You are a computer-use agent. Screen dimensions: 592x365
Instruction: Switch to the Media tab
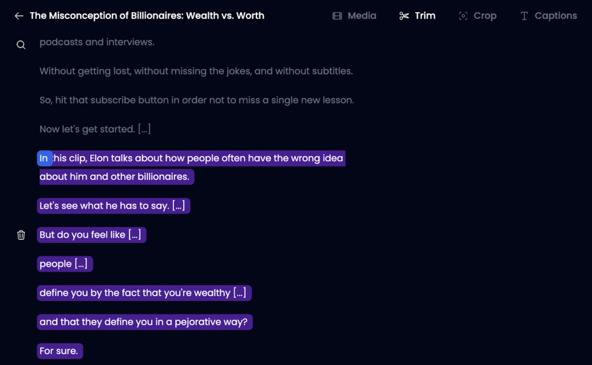362,16
